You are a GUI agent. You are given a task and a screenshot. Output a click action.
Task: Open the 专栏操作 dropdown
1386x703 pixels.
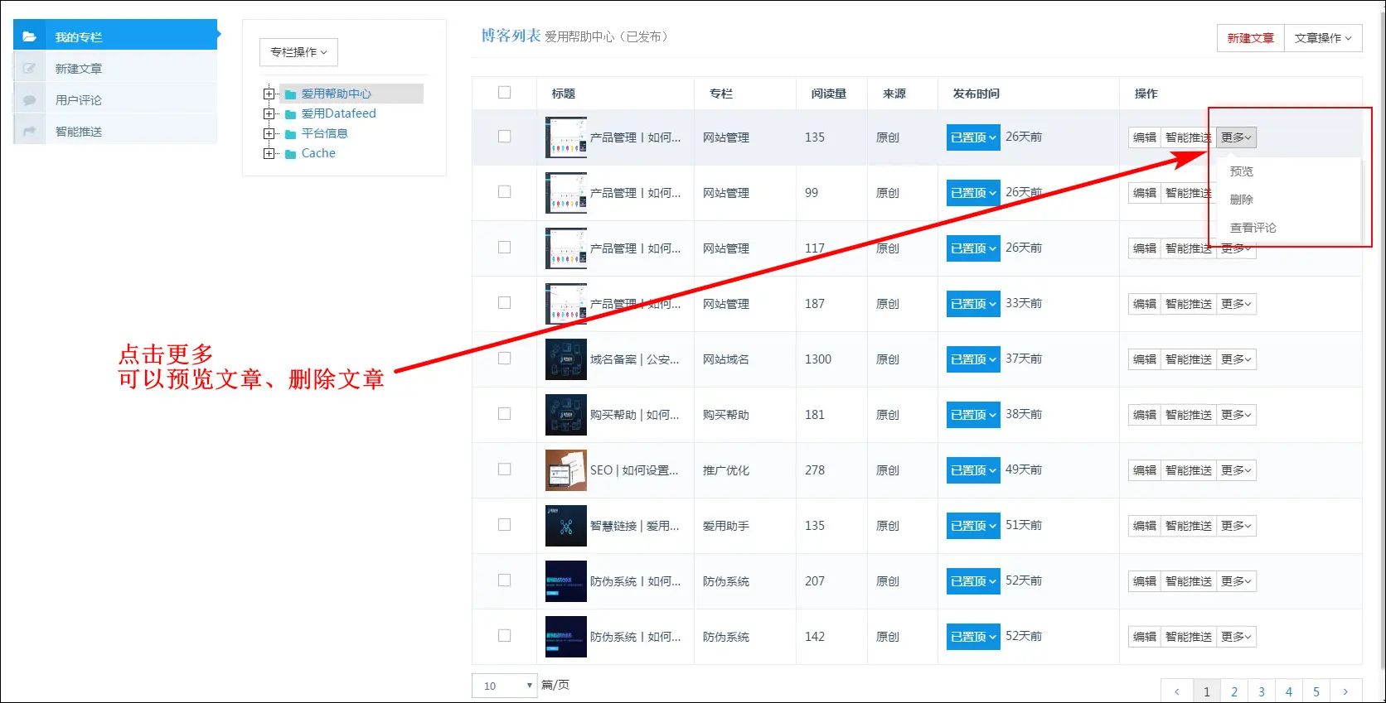coord(298,52)
